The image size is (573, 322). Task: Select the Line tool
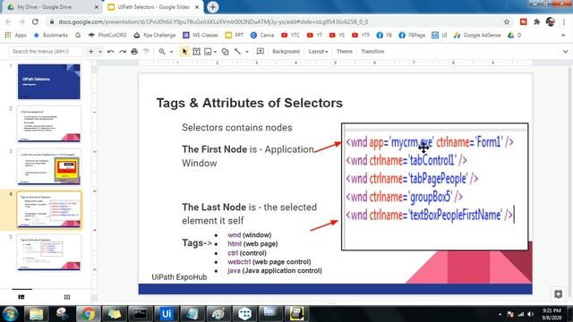[x=237, y=52]
